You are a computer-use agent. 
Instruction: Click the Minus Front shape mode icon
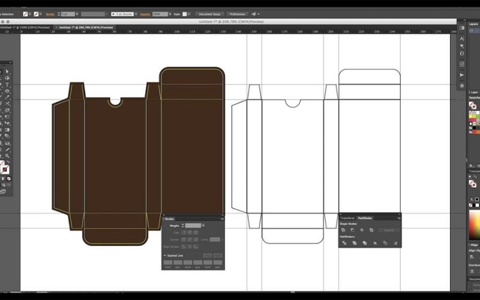(x=353, y=230)
